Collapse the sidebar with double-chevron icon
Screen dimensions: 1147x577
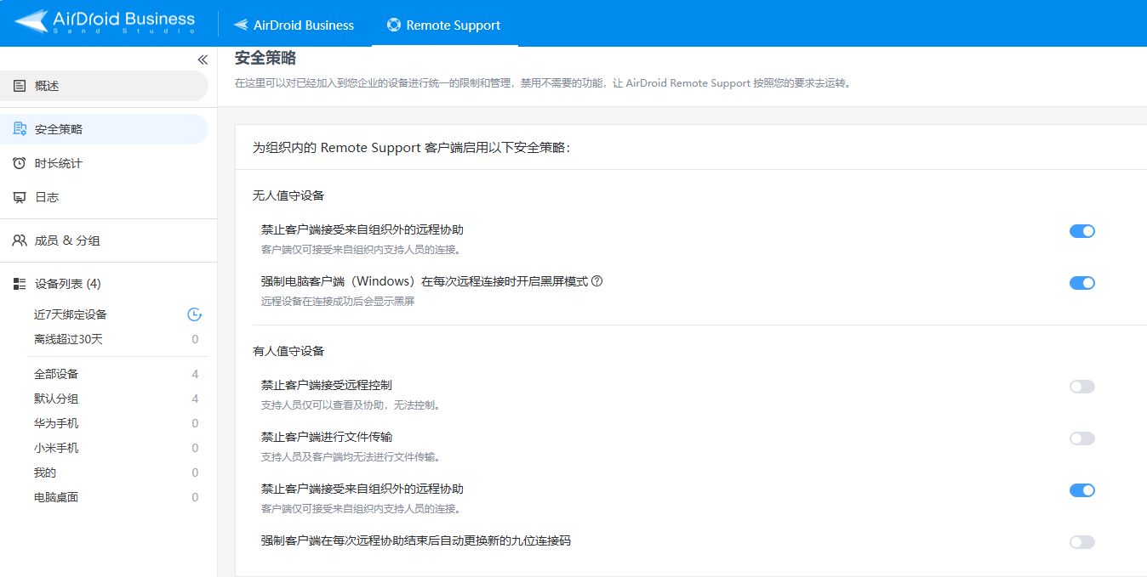203,59
